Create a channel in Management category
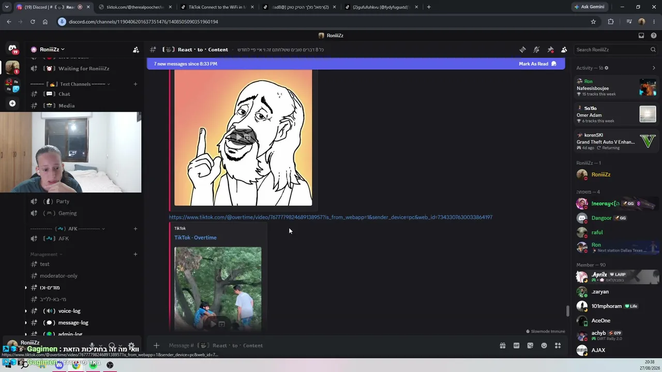 tap(136, 254)
